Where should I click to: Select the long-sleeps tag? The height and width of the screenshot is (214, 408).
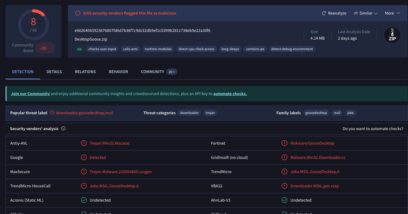pyautogui.click(x=230, y=49)
